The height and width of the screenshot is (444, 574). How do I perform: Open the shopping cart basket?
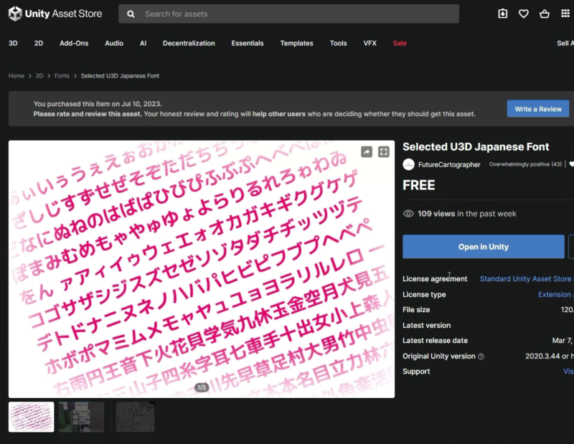544,14
